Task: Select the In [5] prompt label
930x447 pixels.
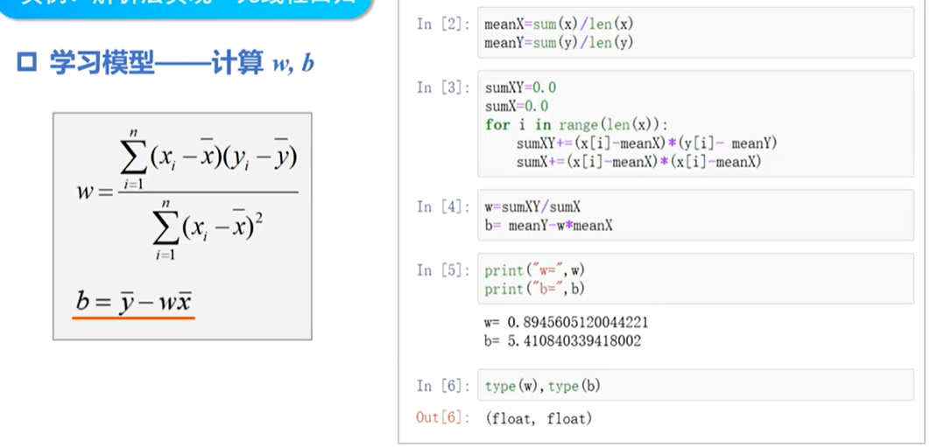Action: [x=442, y=270]
